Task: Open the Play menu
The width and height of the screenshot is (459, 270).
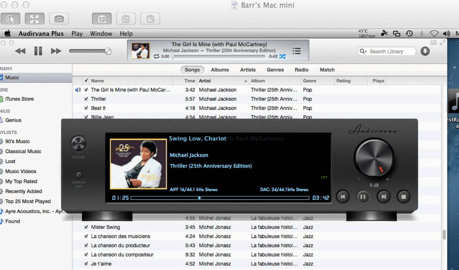Action: pos(77,34)
